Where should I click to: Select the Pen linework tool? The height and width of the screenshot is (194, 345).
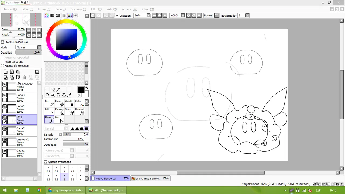pyautogui.click(x=49, y=103)
